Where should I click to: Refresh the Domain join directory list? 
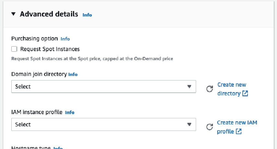(209, 89)
